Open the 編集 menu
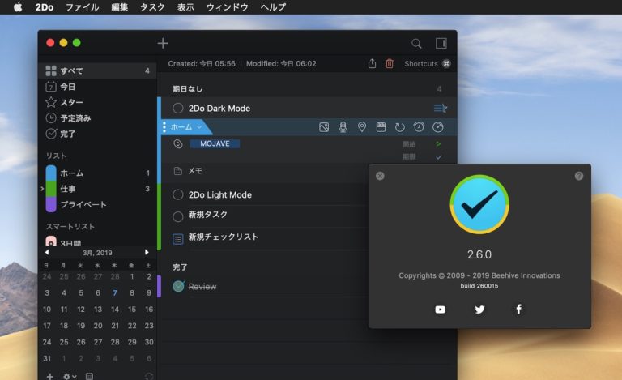 tap(119, 7)
